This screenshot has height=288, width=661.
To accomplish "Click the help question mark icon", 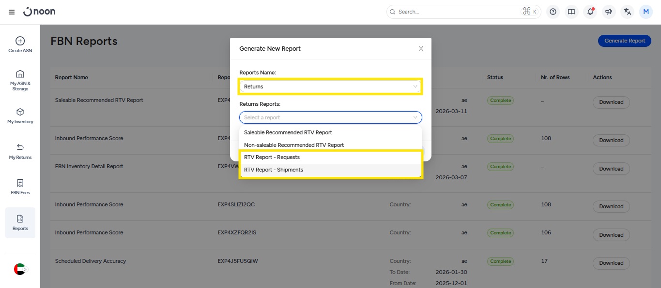I will tap(553, 12).
